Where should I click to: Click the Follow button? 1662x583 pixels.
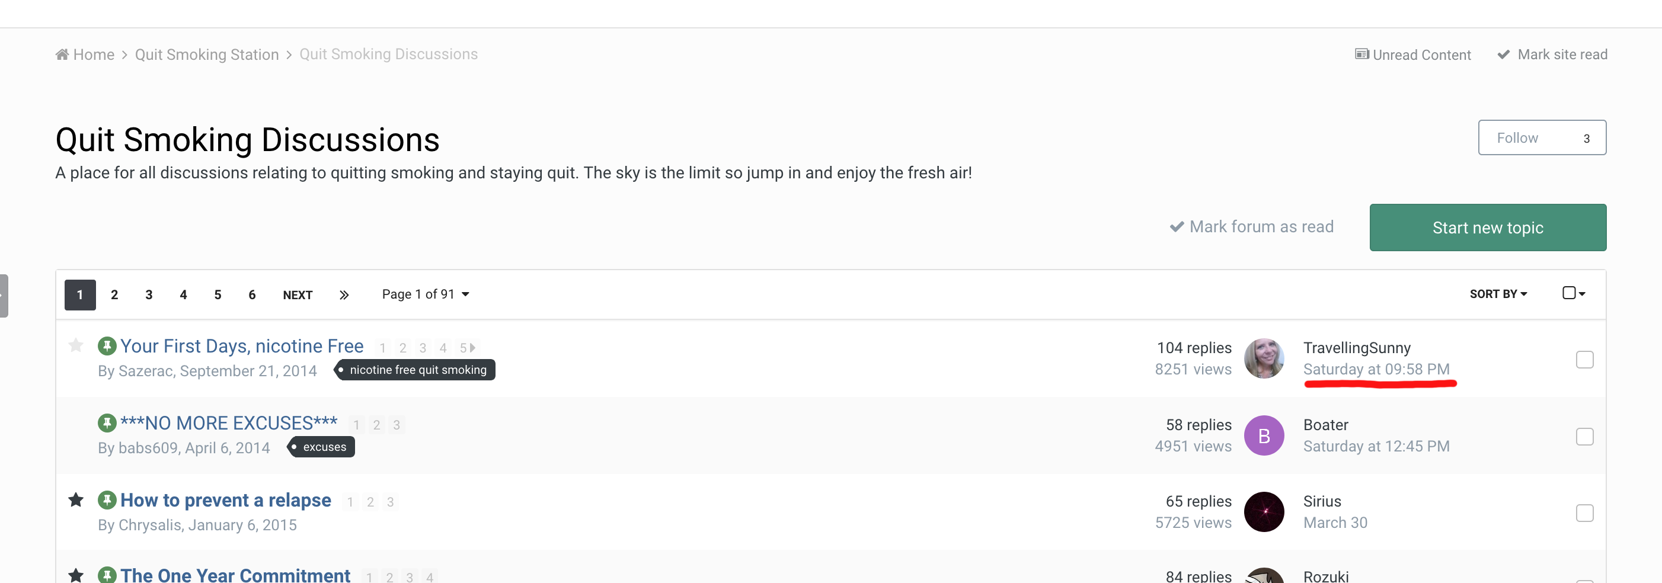(1541, 137)
